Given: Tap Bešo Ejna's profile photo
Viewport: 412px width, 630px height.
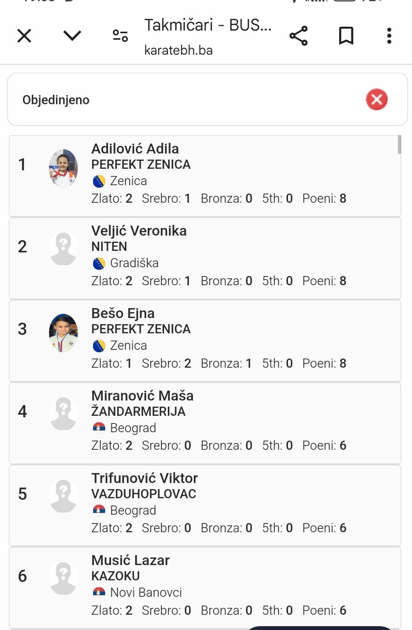Looking at the screenshot, I should [x=63, y=333].
